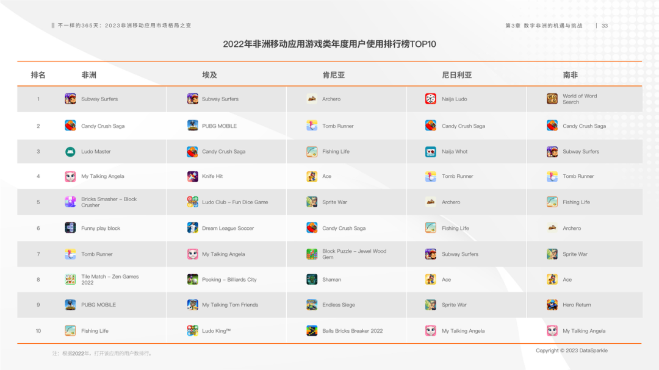Open the World of Word Search icon under 南非

(x=551, y=98)
